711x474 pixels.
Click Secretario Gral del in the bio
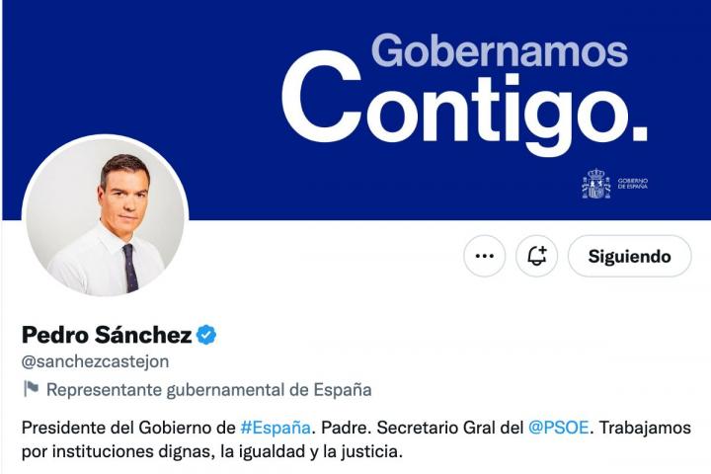tap(451, 428)
